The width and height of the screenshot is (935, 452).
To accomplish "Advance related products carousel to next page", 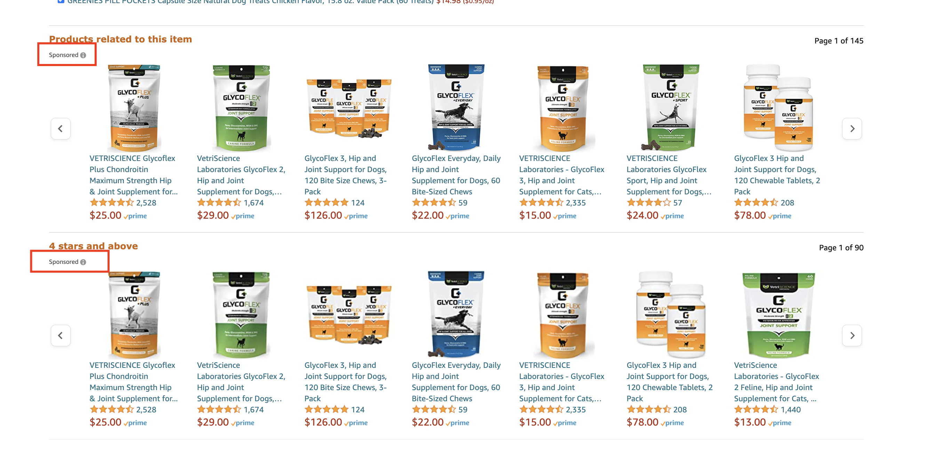I will tap(852, 128).
